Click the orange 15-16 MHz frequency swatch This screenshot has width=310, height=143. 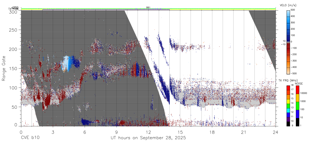288,97
